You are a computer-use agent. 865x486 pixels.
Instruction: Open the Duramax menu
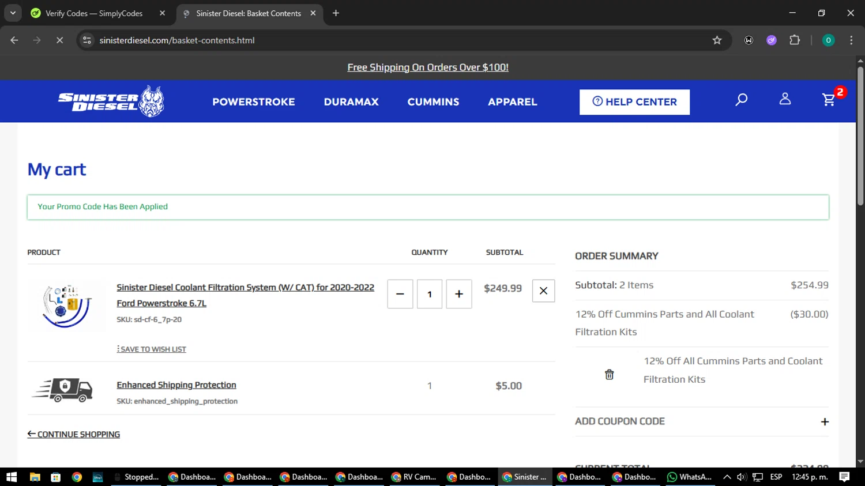(x=351, y=102)
